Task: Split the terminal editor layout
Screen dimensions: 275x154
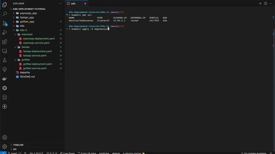Action: point(266,3)
